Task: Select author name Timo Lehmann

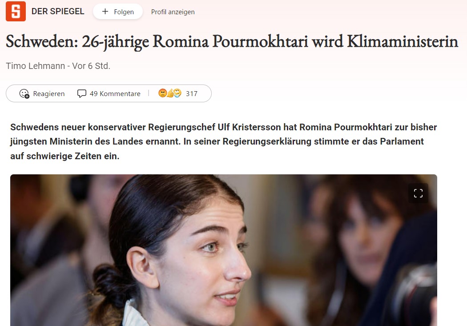Action: tap(36, 66)
